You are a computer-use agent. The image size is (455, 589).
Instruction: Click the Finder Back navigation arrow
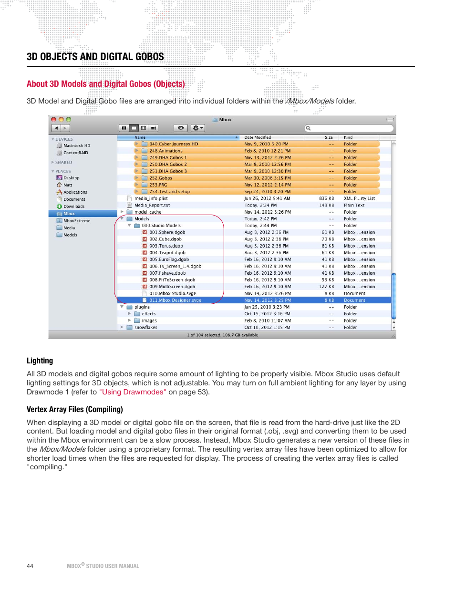click(x=56, y=128)
